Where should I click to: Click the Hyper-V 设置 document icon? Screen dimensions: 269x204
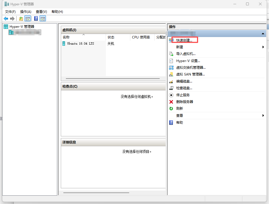pyautogui.click(x=171, y=61)
